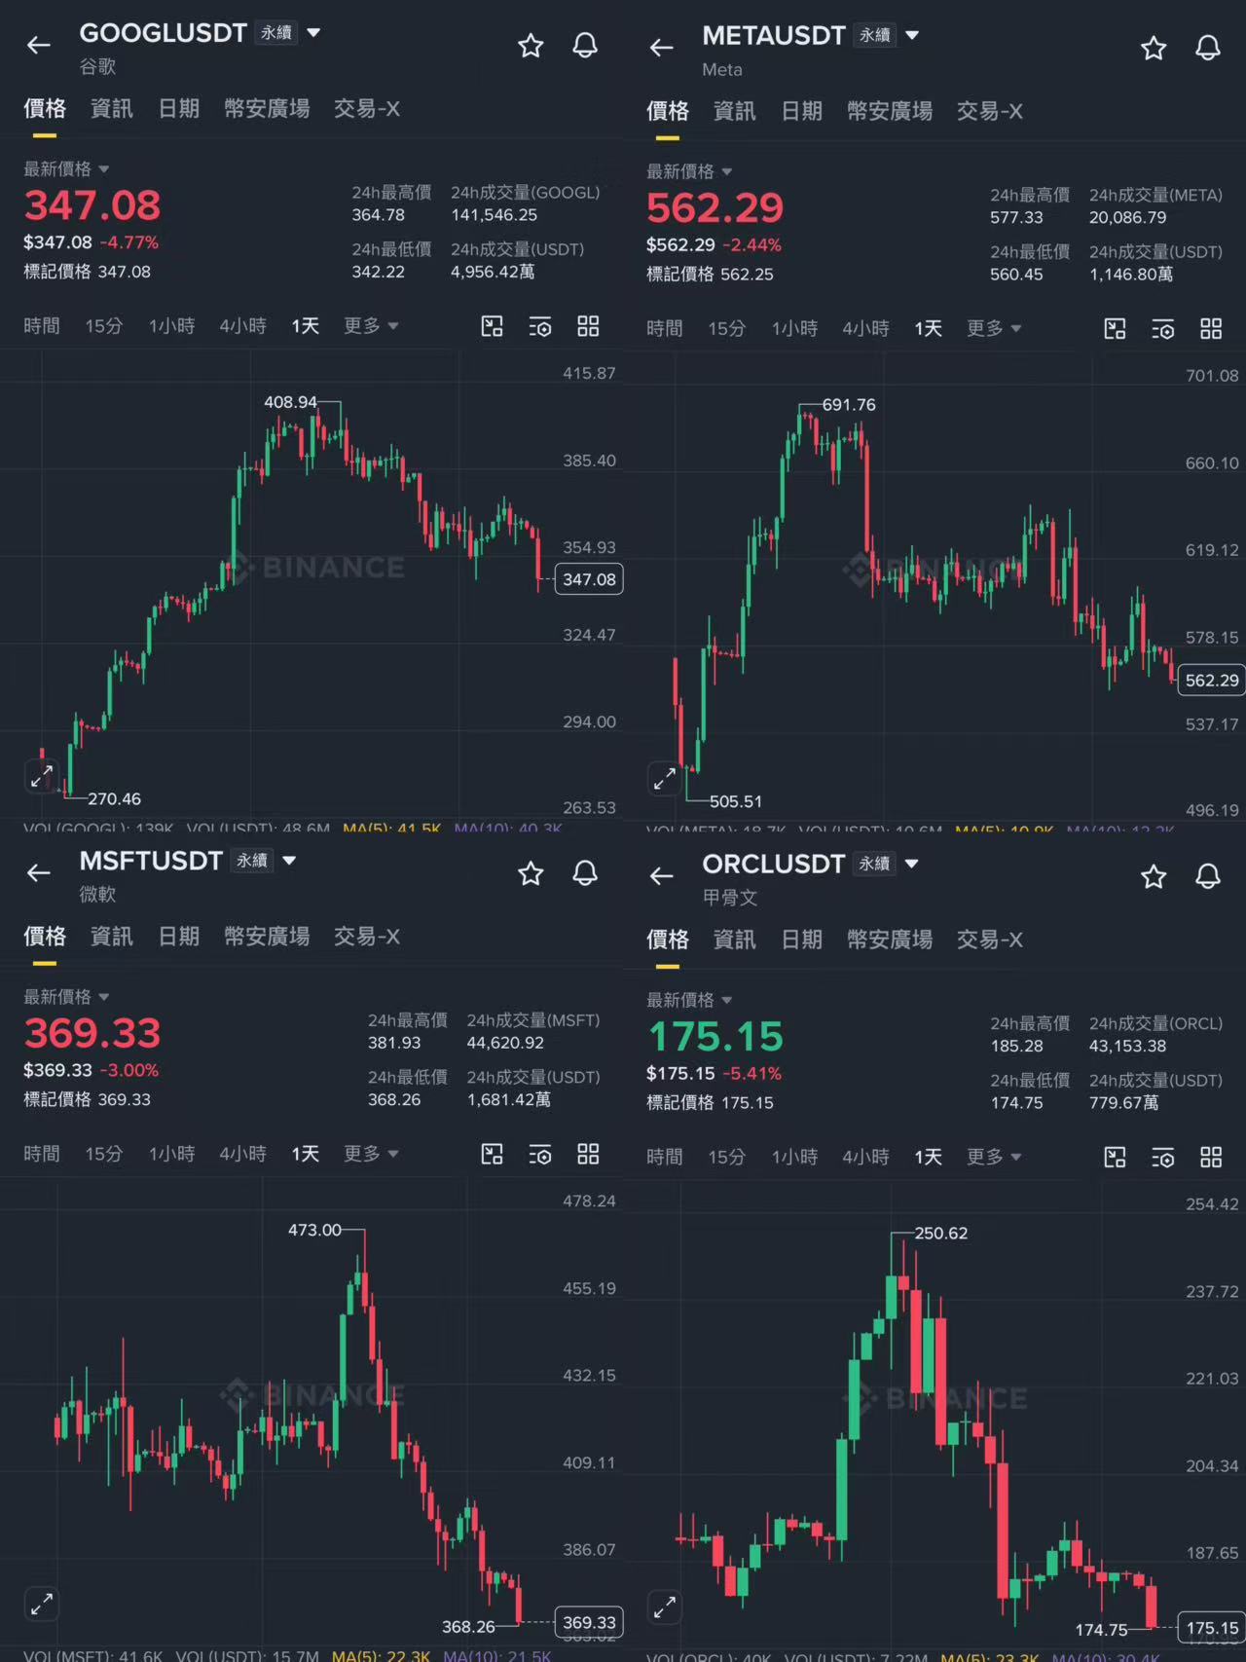Expand MSFTUSDT chart to fullscreen

[41, 1604]
